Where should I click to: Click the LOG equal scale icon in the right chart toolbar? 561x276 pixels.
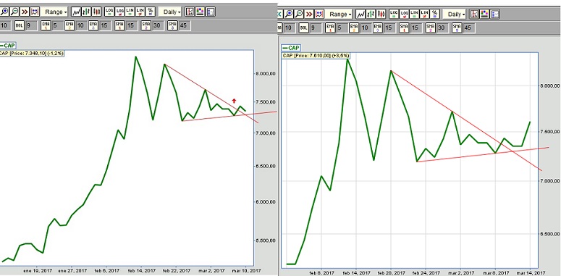pos(394,14)
